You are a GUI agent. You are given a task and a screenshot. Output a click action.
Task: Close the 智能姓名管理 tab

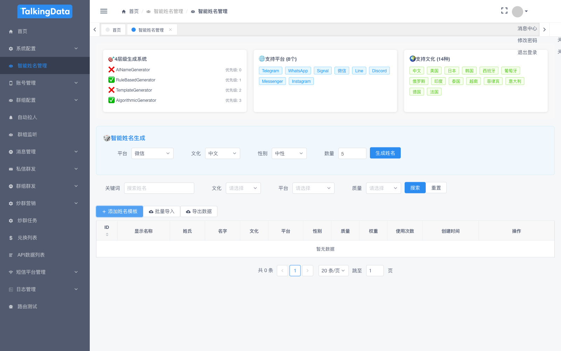(170, 30)
